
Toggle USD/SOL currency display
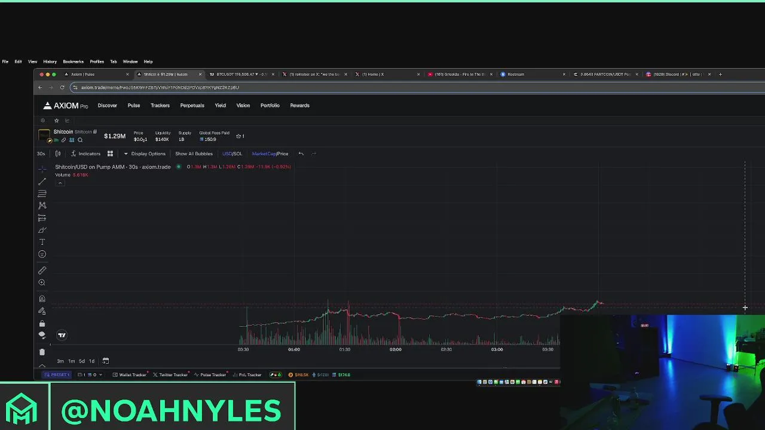(x=232, y=153)
